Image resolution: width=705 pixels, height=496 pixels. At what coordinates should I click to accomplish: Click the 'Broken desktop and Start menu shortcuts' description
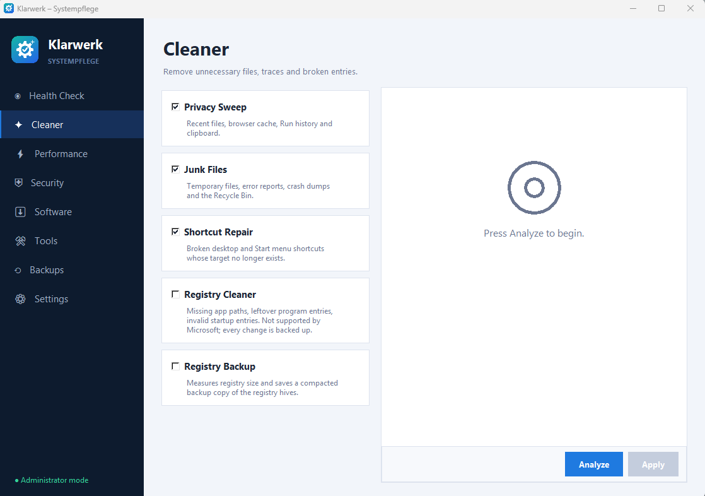[x=255, y=254]
